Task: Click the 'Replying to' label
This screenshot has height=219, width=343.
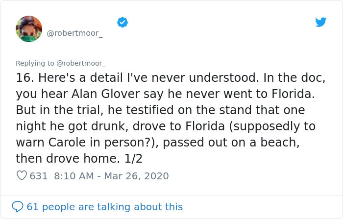Action: [x=35, y=63]
